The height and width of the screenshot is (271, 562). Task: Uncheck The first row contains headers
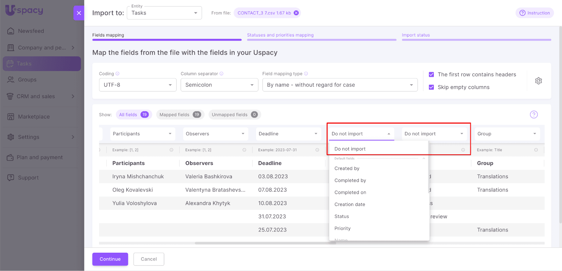tap(431, 75)
